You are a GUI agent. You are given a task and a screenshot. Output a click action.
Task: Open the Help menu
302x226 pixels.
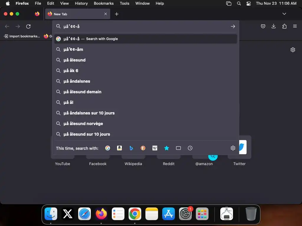tap(160, 3)
